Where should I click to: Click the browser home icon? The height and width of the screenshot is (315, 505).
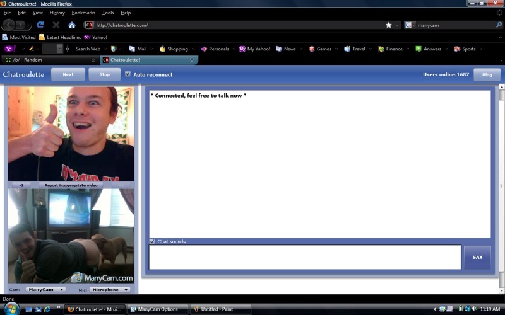pyautogui.click(x=72, y=25)
